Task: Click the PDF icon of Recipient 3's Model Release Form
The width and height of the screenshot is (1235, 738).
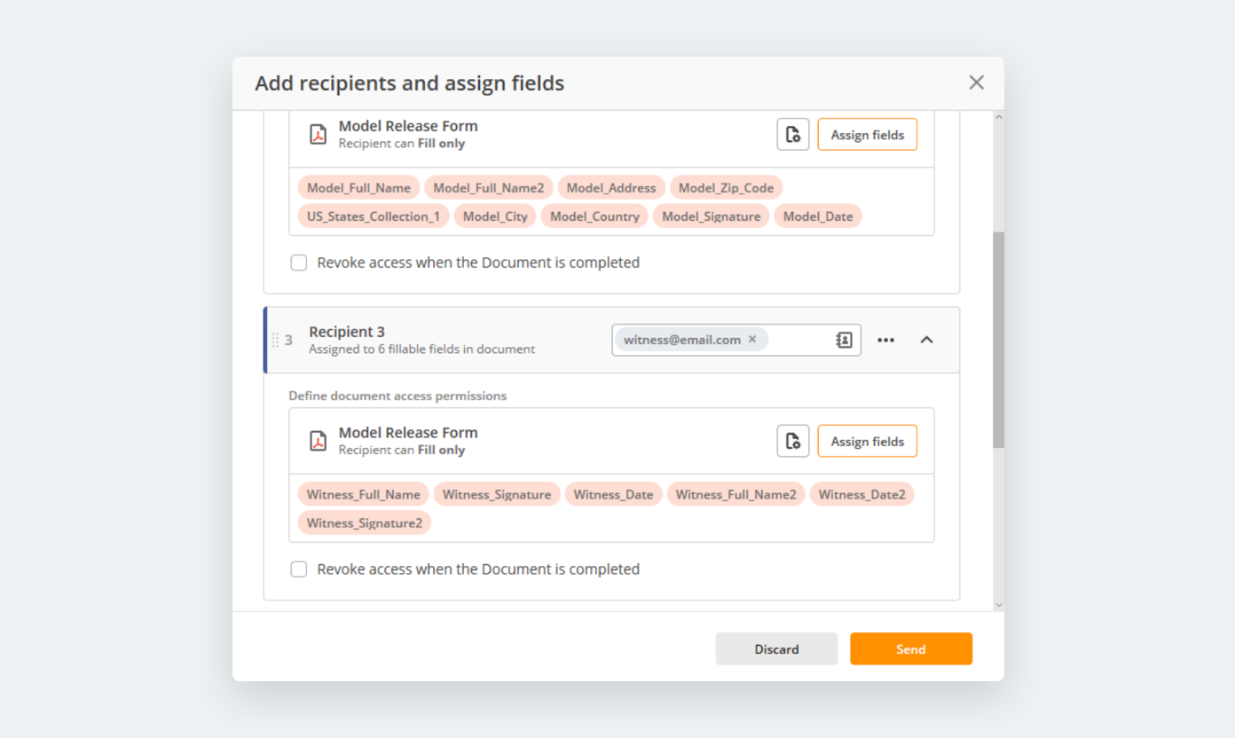Action: tap(318, 441)
